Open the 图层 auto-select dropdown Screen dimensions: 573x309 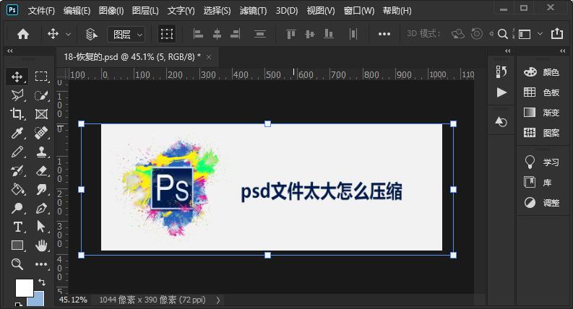pos(126,35)
